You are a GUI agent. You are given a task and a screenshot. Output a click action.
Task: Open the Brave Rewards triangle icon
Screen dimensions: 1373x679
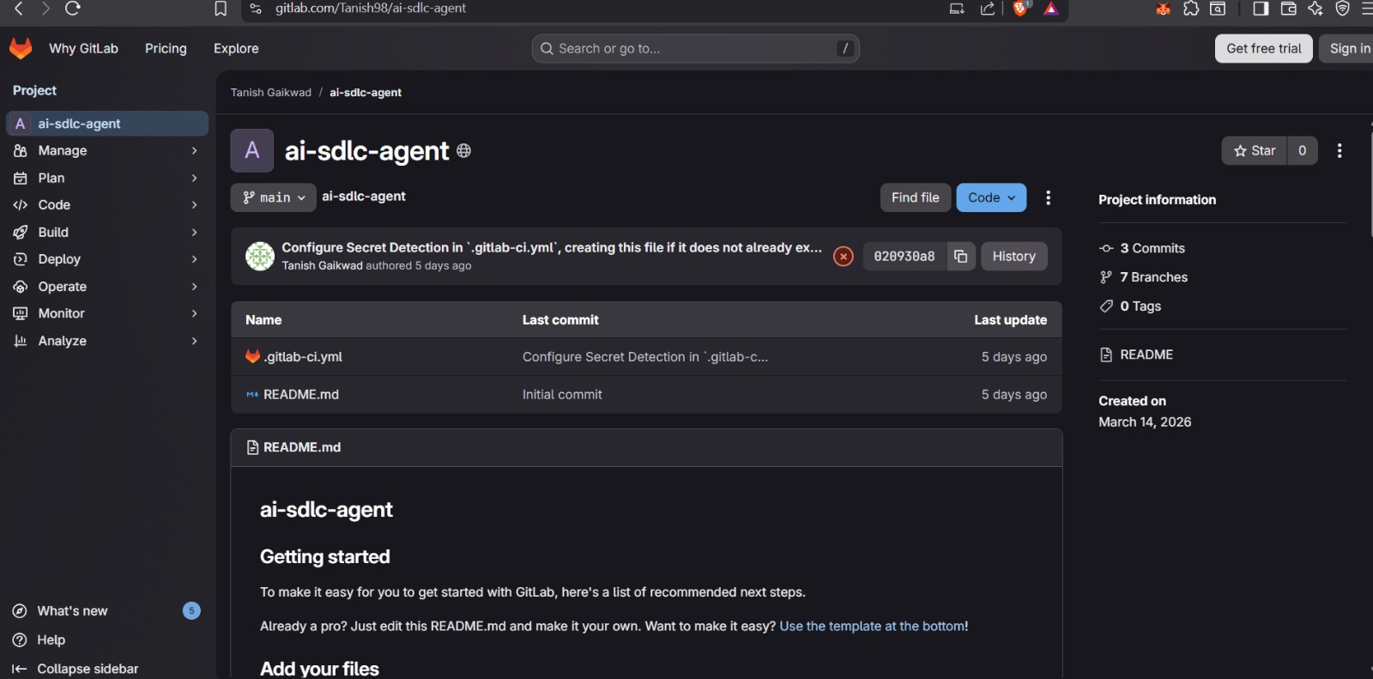pyautogui.click(x=1051, y=9)
